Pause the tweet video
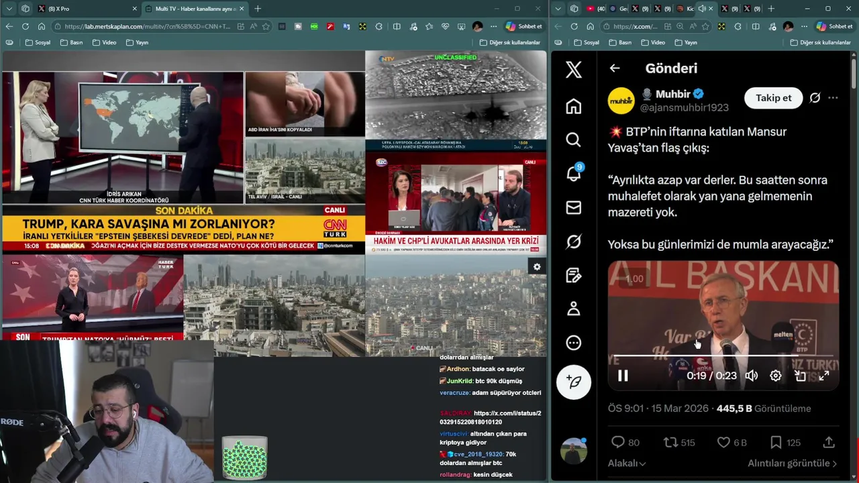 623,376
